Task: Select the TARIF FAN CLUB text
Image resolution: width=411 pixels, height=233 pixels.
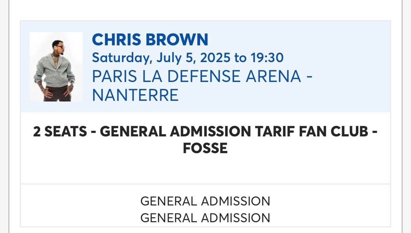Action: 312,131
